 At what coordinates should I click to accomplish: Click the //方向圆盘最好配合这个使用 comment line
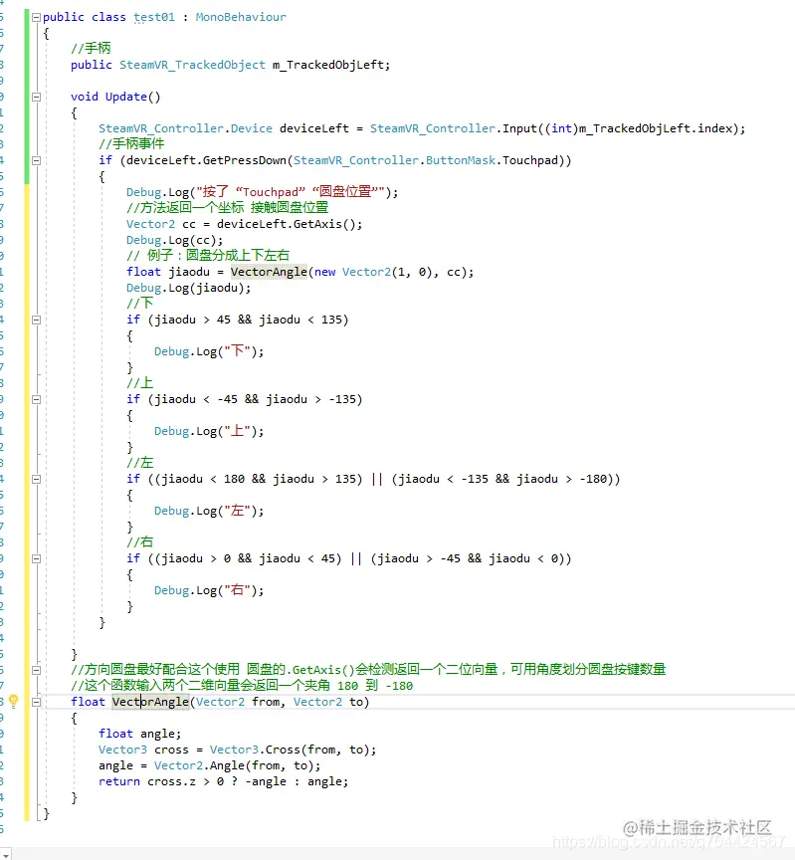click(x=368, y=669)
